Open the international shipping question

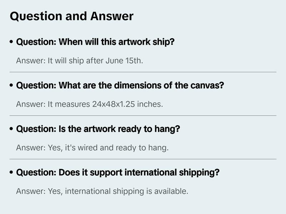click(x=118, y=172)
